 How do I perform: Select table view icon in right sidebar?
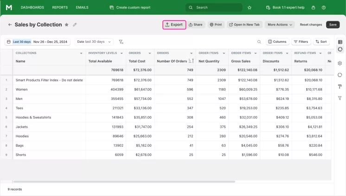(340, 42)
